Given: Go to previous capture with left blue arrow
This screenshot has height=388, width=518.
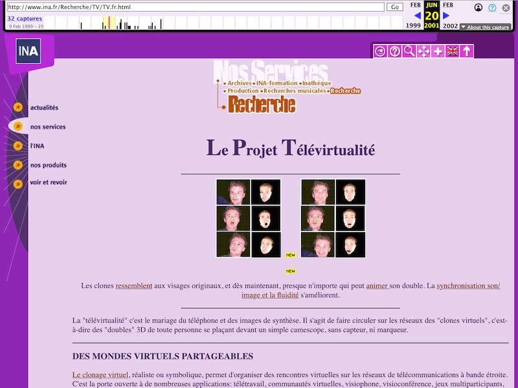Looking at the screenshot, I should click(418, 16).
